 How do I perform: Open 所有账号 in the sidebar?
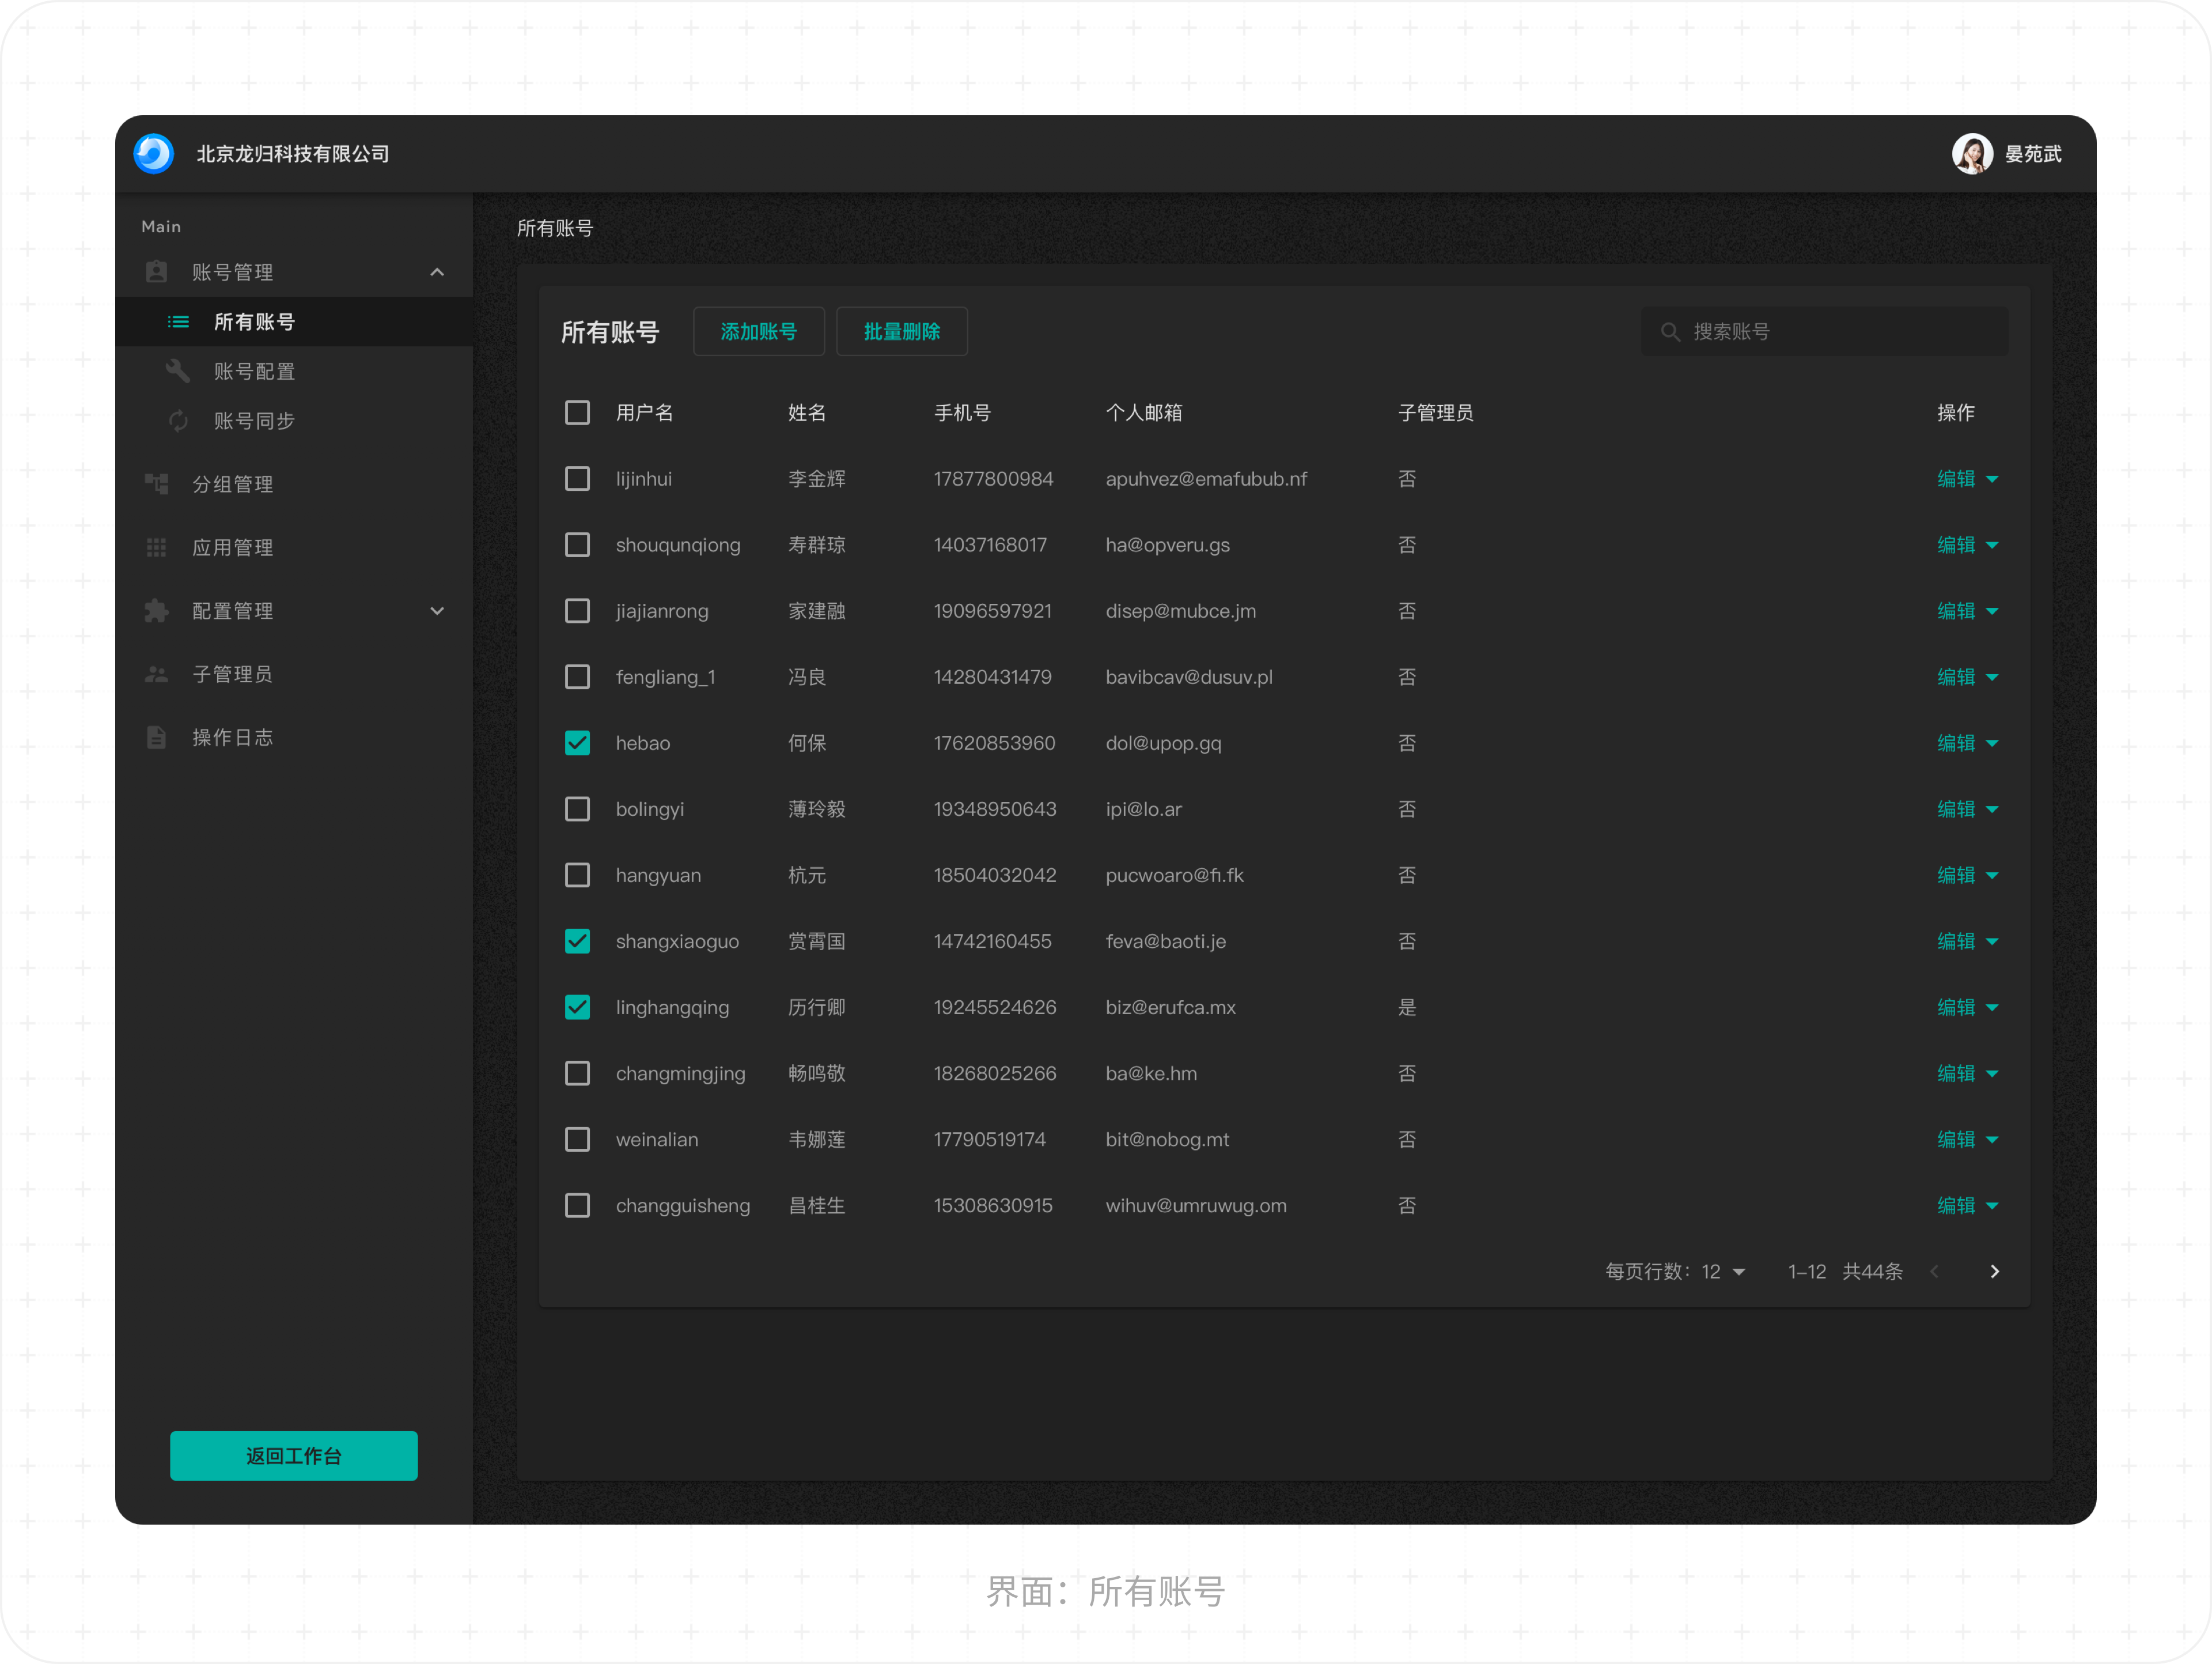294,322
